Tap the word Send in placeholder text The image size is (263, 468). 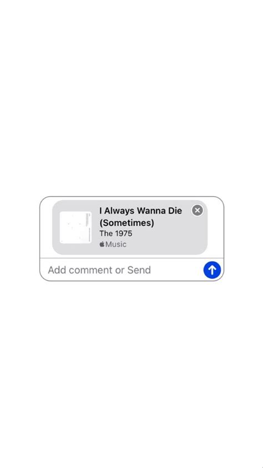(x=139, y=270)
